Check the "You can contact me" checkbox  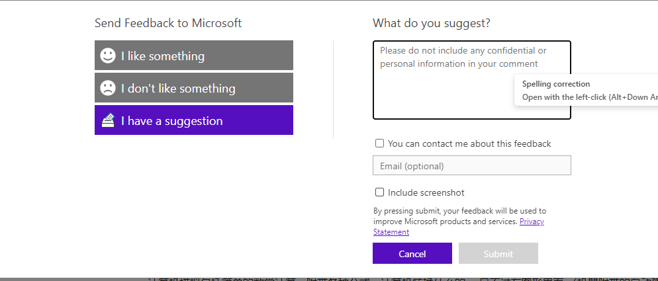pyautogui.click(x=380, y=143)
